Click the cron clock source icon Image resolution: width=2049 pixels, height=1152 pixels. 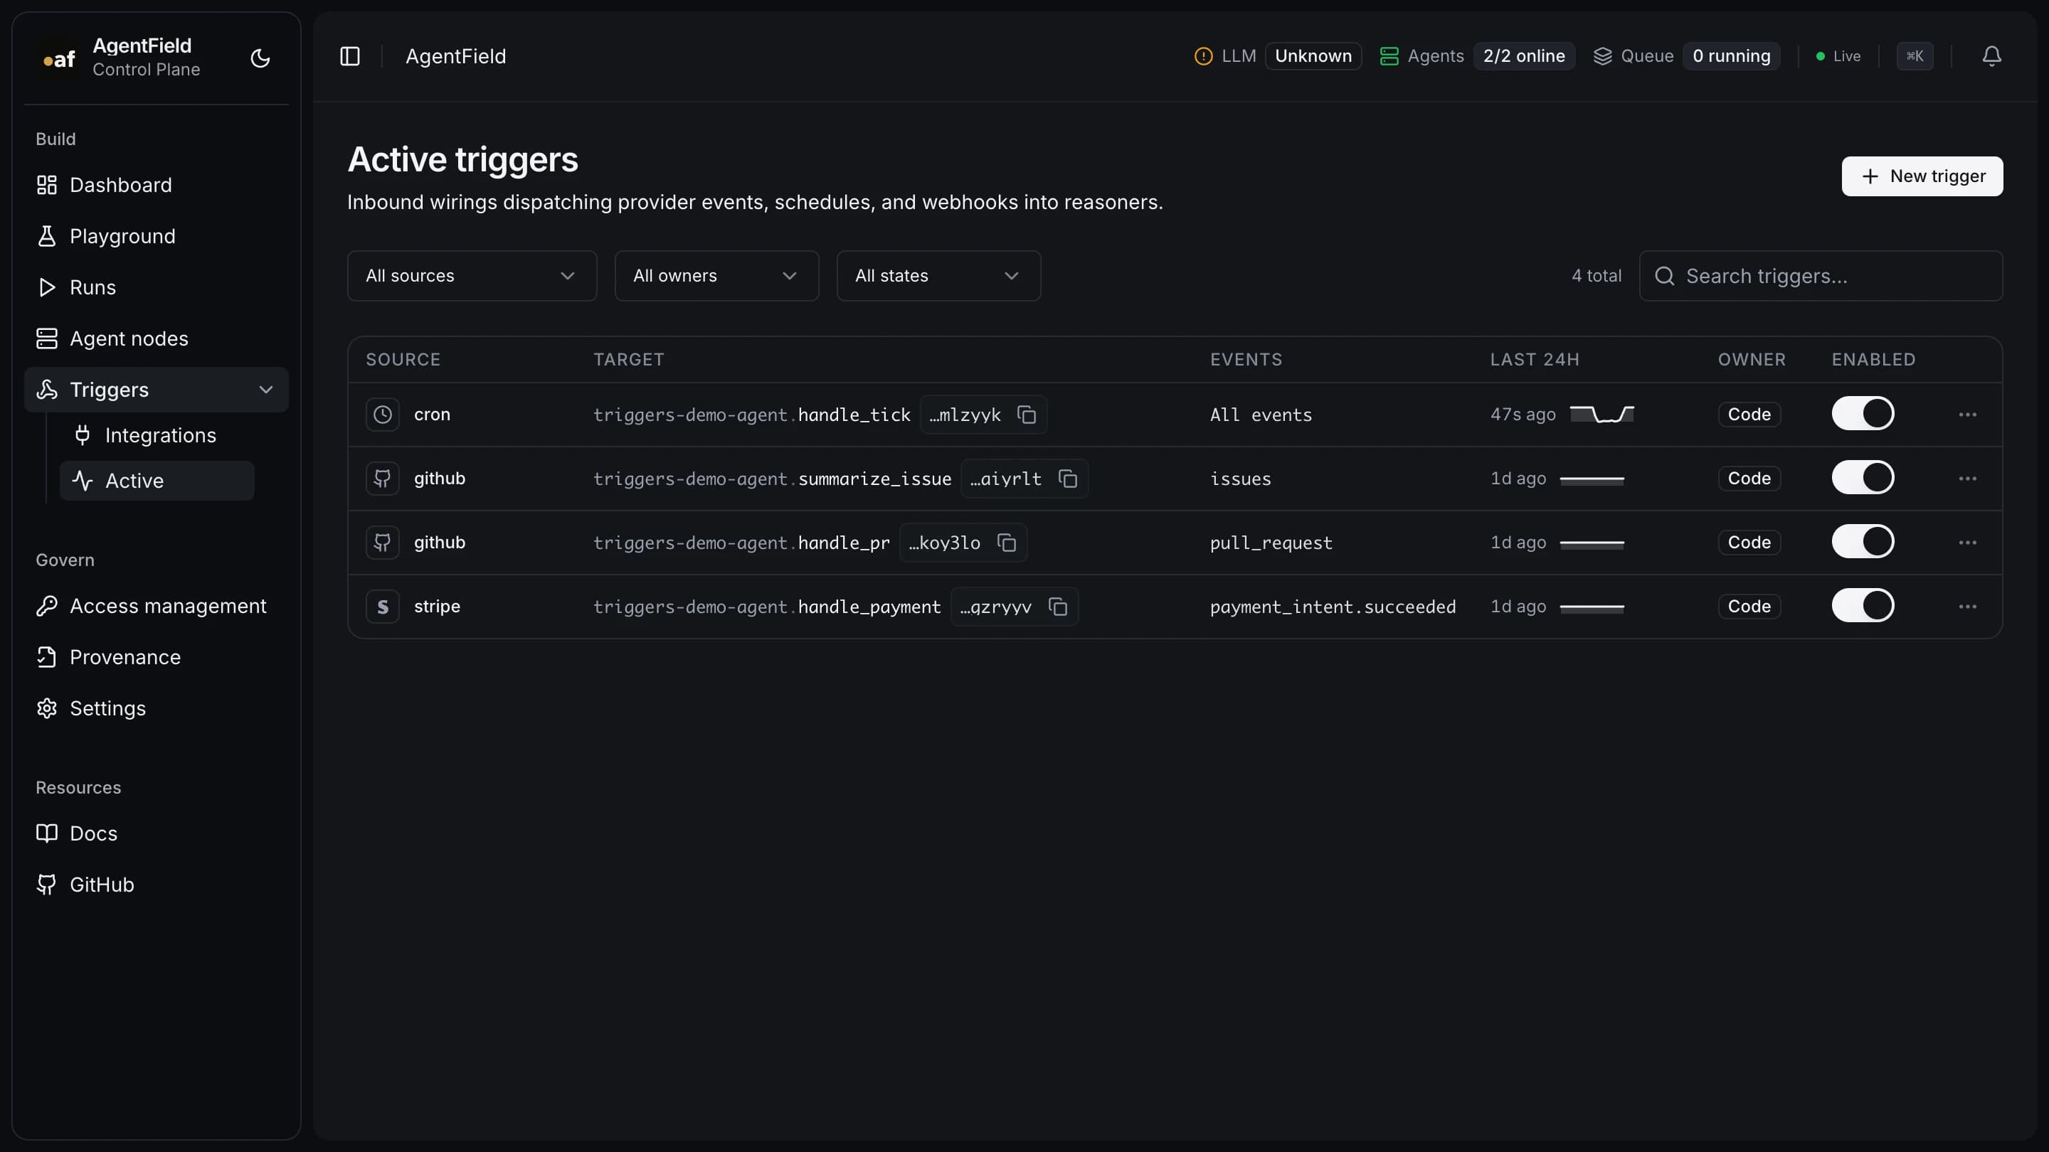[x=383, y=414]
